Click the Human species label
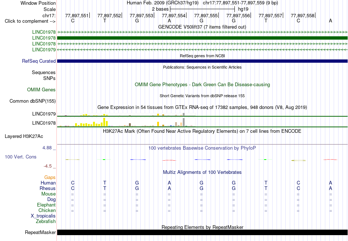Image resolution: width=348 pixels, height=241 pixels. 48,183
